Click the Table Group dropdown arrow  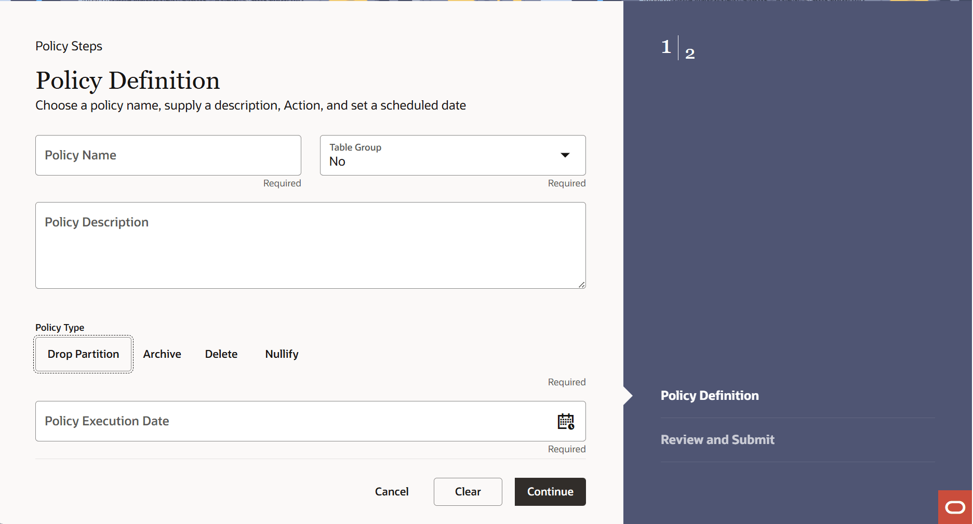point(565,155)
